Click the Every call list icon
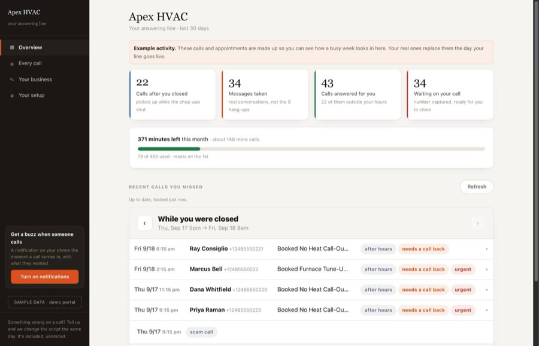539x346 pixels. pos(12,63)
